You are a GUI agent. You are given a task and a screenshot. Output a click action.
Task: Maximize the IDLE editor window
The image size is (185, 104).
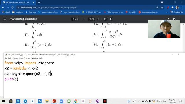[x=179, y=55]
